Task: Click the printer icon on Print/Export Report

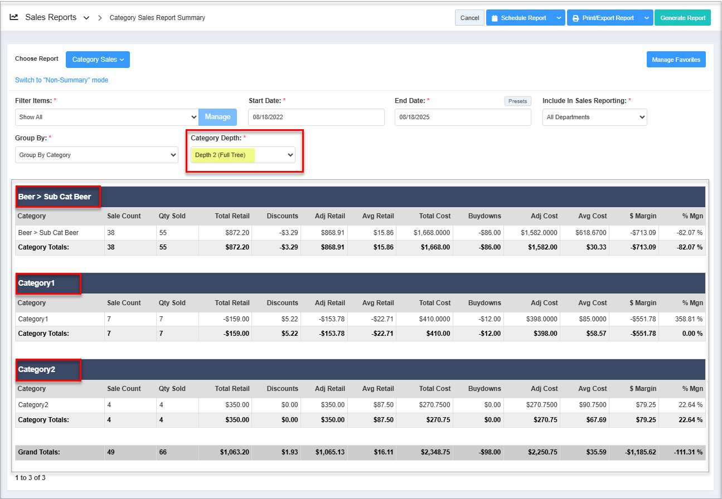Action: coord(575,18)
